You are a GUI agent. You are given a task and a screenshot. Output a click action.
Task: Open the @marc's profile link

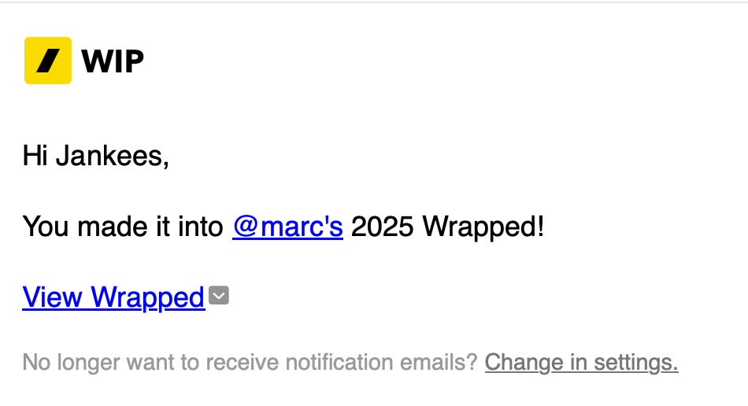coord(287,227)
